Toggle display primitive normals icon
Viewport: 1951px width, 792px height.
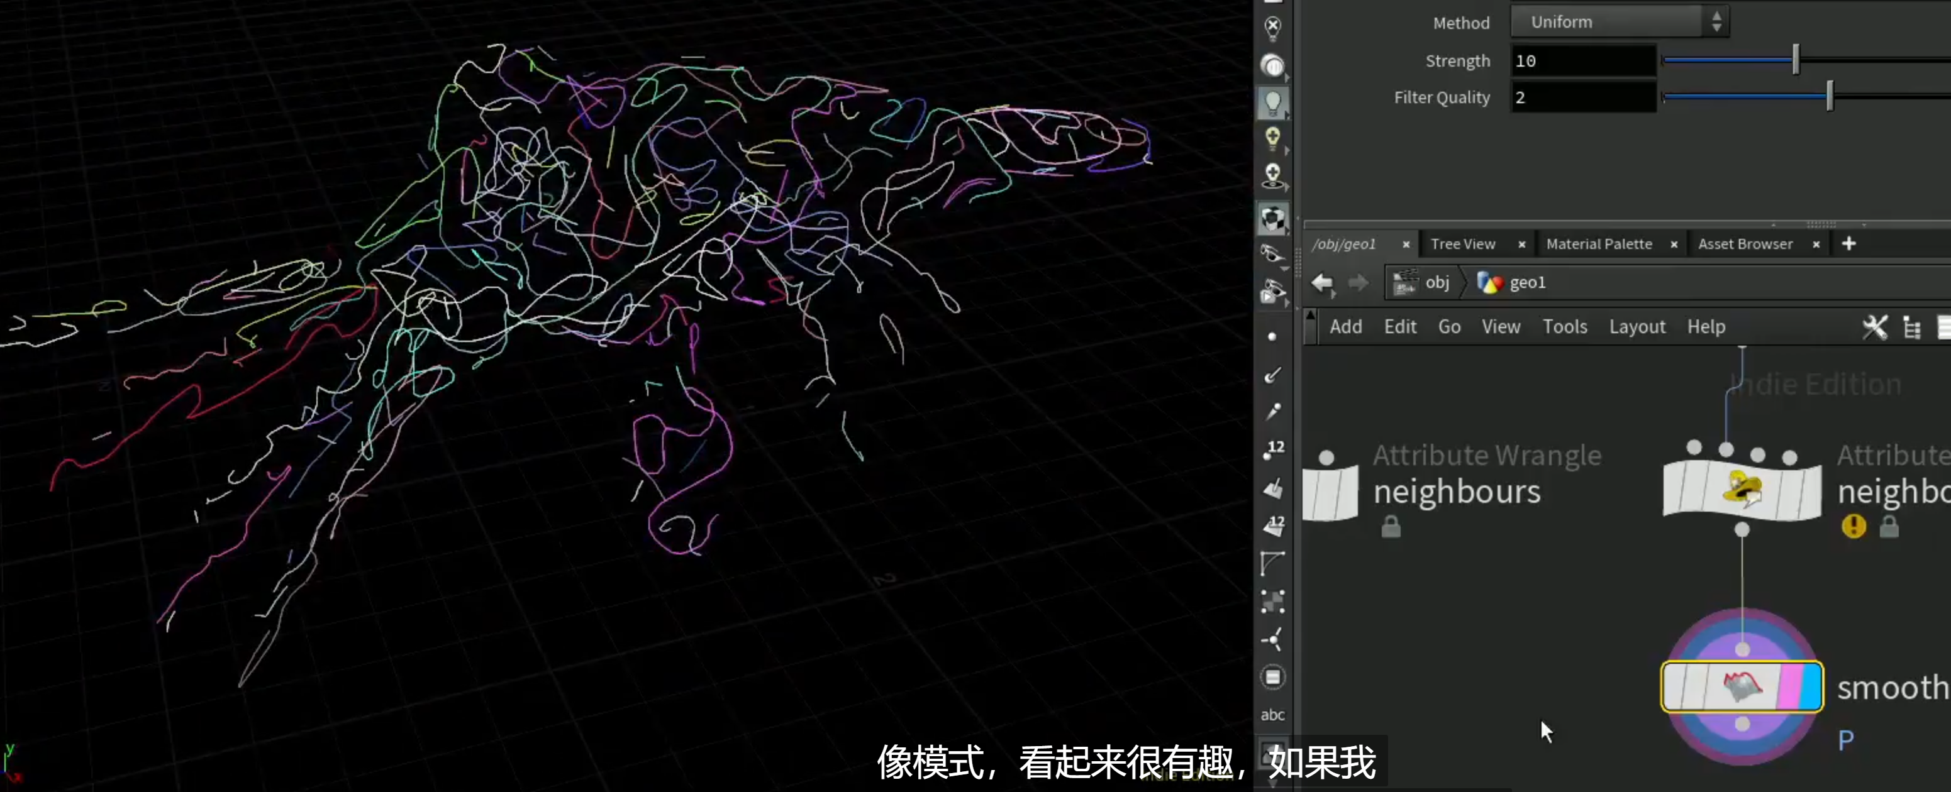tap(1273, 488)
